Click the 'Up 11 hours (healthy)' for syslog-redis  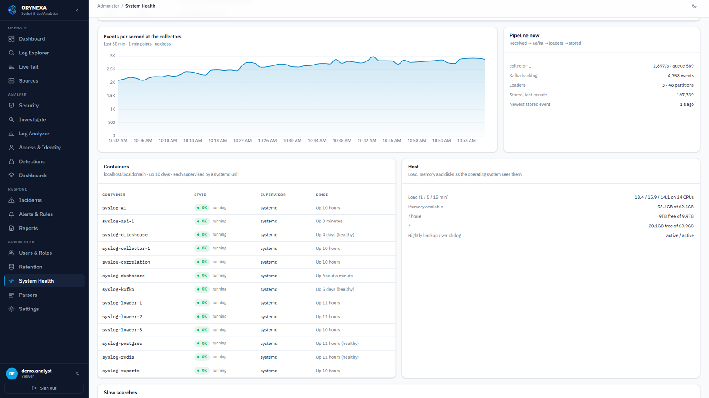(x=337, y=357)
